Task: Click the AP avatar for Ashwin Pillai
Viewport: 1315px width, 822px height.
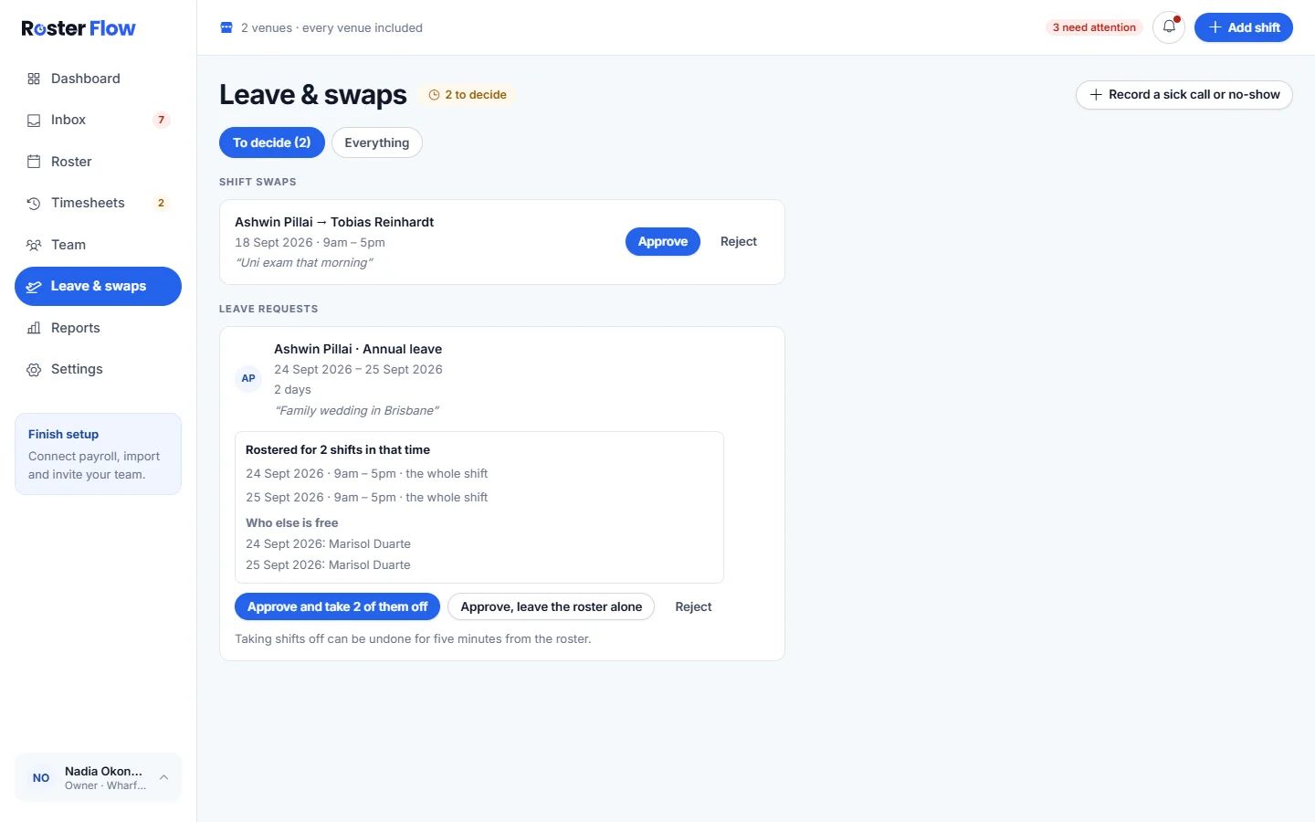Action: click(248, 378)
